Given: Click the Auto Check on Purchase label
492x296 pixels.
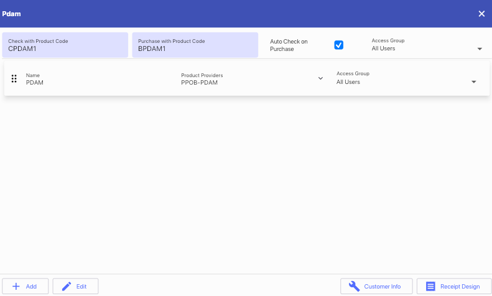Looking at the screenshot, I should [289, 45].
